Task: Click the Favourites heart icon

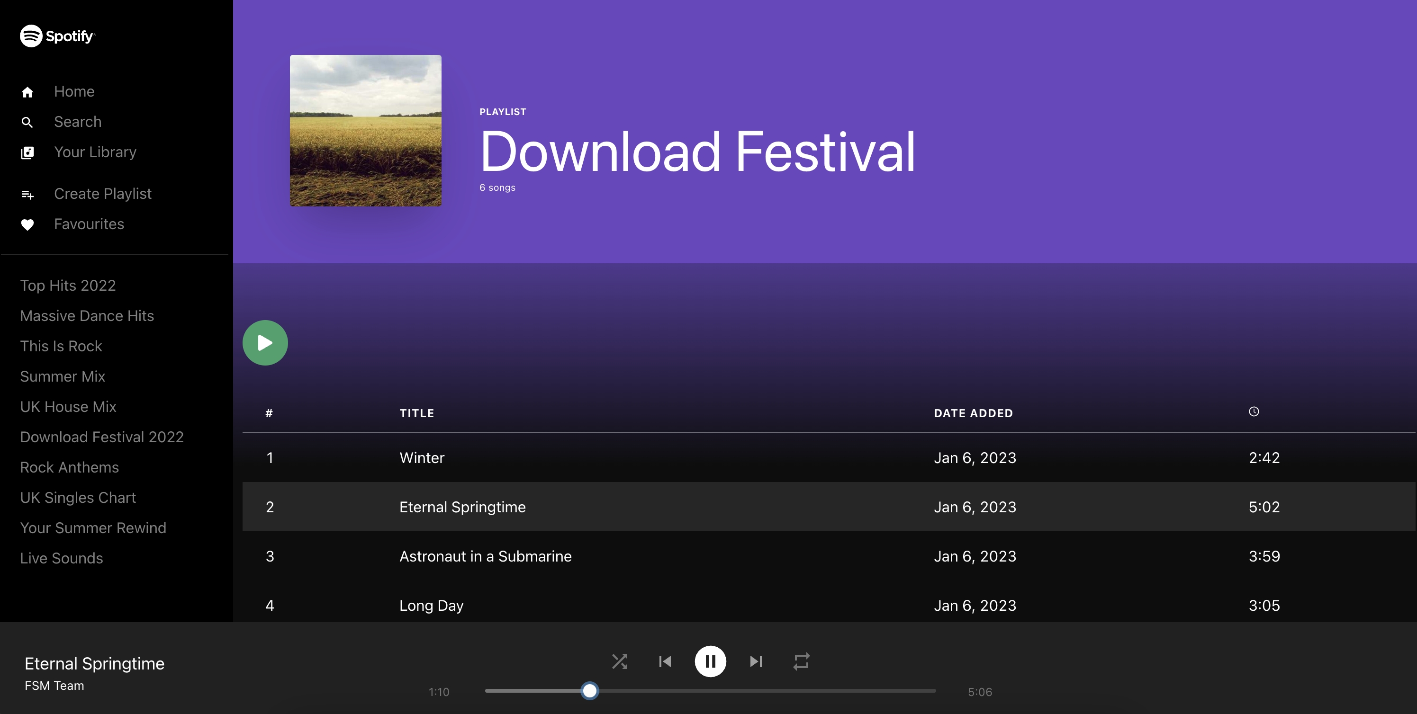Action: point(27,223)
